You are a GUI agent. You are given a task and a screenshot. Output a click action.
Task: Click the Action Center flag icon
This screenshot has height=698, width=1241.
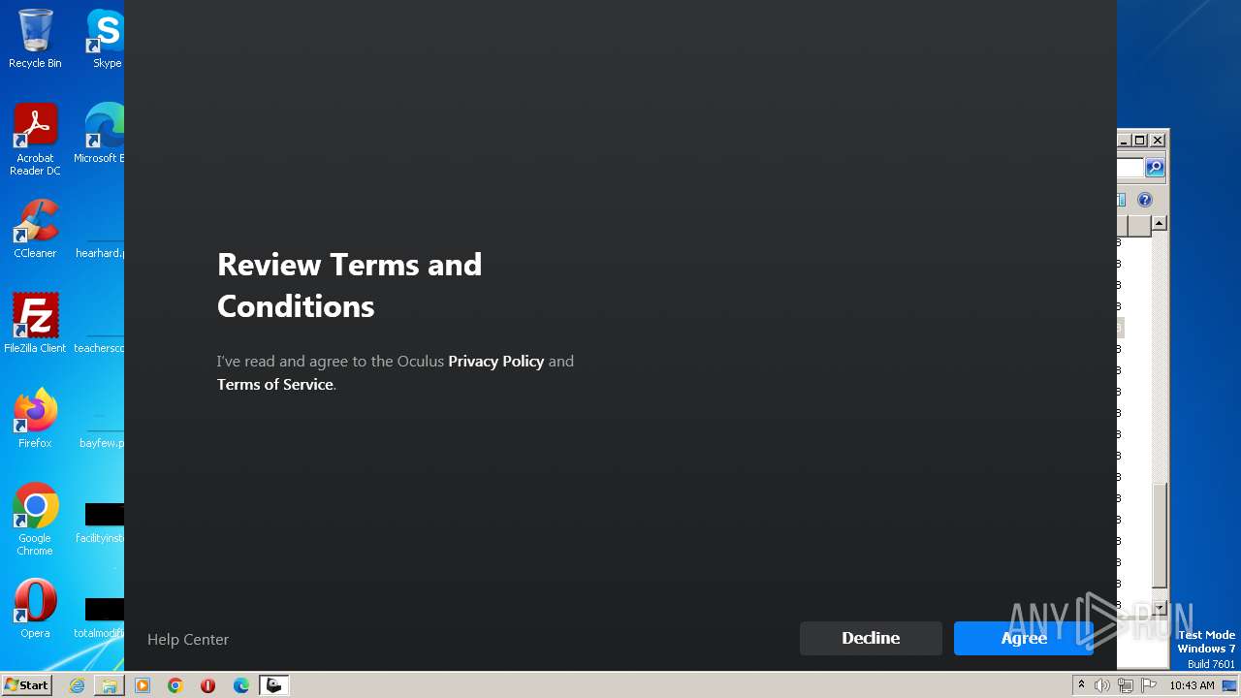1147,685
